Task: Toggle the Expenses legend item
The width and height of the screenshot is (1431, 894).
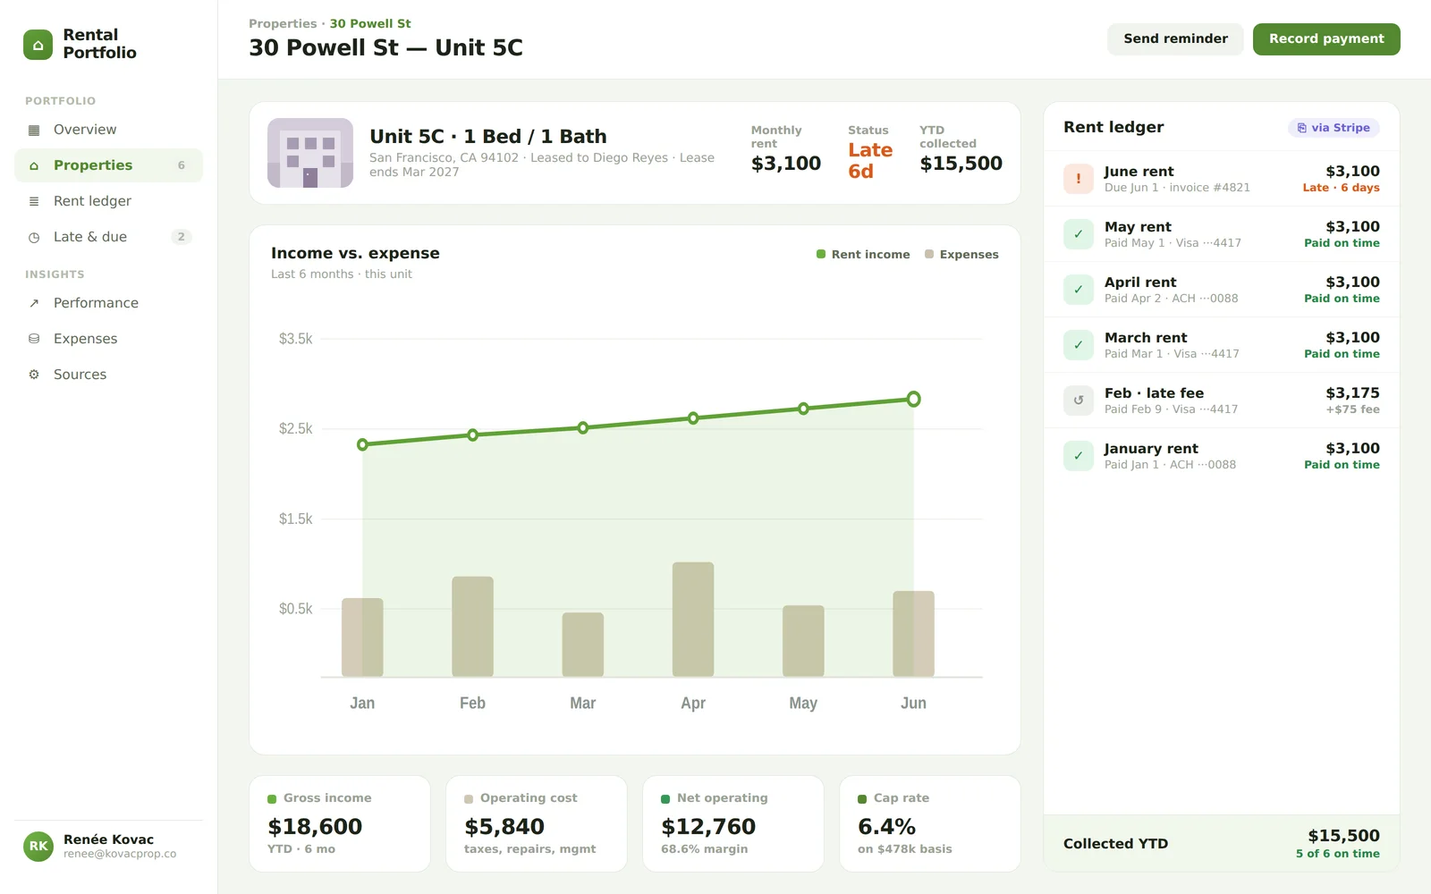Action: tap(961, 255)
